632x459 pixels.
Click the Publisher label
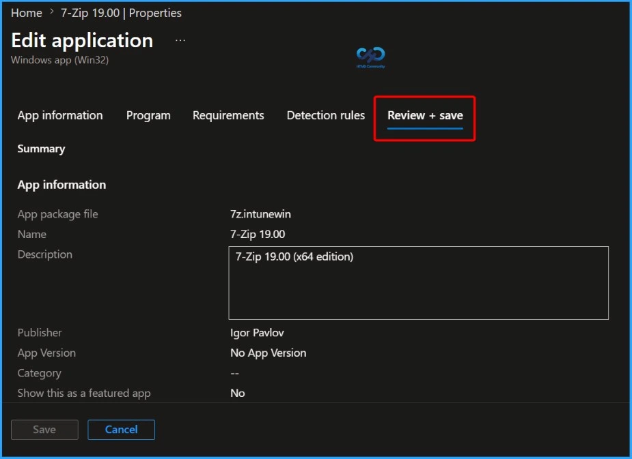click(x=40, y=333)
